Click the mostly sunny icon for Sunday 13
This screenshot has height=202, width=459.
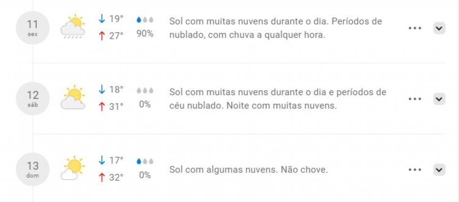pyautogui.click(x=73, y=168)
